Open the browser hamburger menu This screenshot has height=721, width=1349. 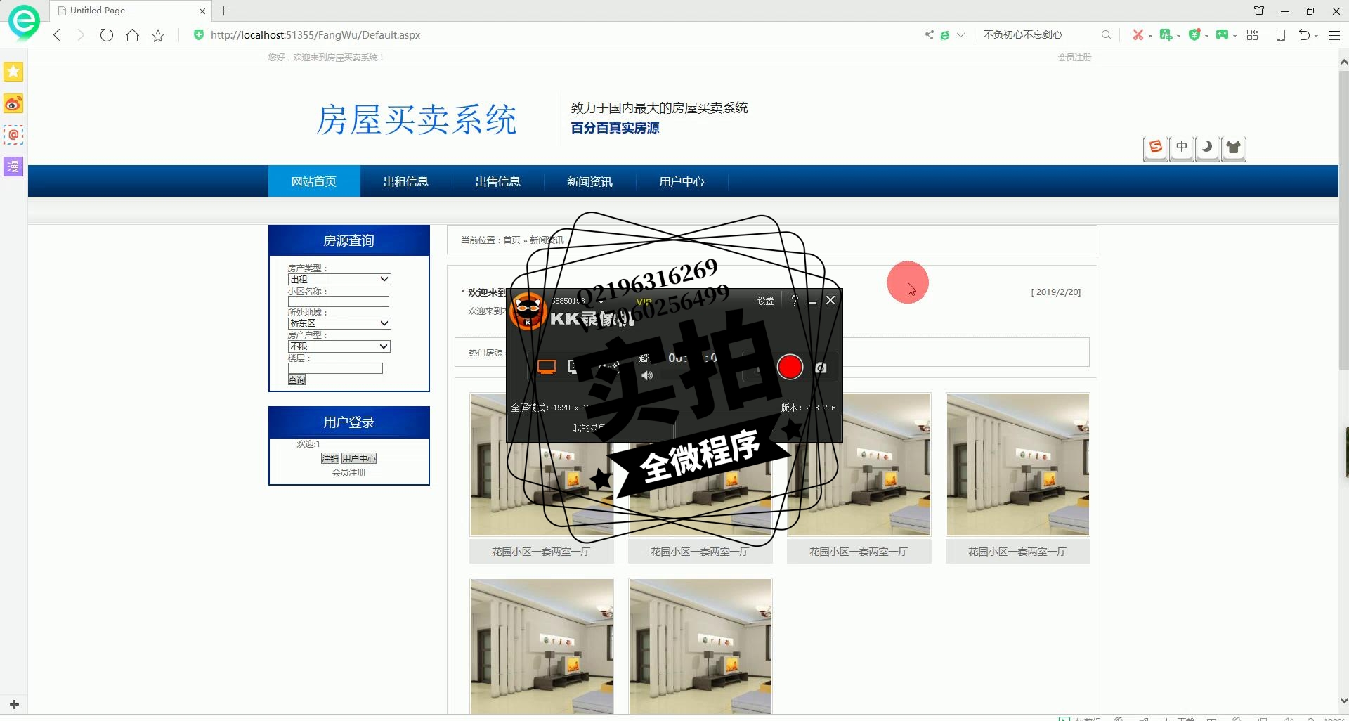click(x=1334, y=35)
